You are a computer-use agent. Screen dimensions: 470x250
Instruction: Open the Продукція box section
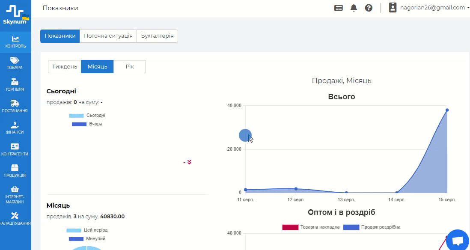[x=15, y=171]
